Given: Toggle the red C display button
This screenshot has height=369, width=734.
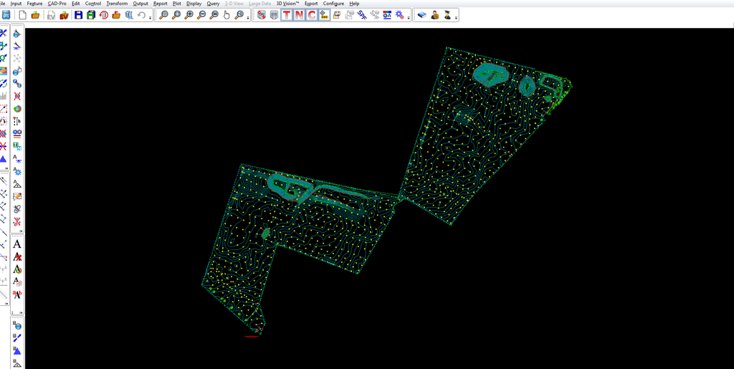Looking at the screenshot, I should (312, 15).
